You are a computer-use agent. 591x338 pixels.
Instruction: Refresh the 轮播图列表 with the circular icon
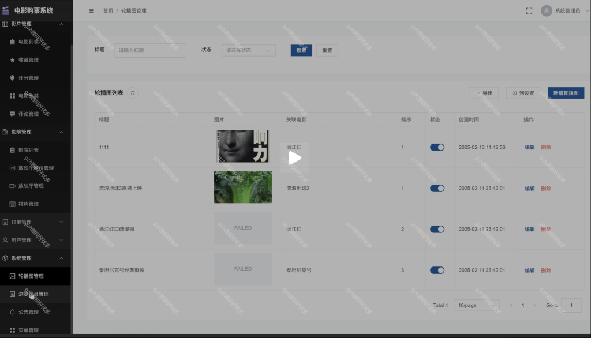click(133, 93)
